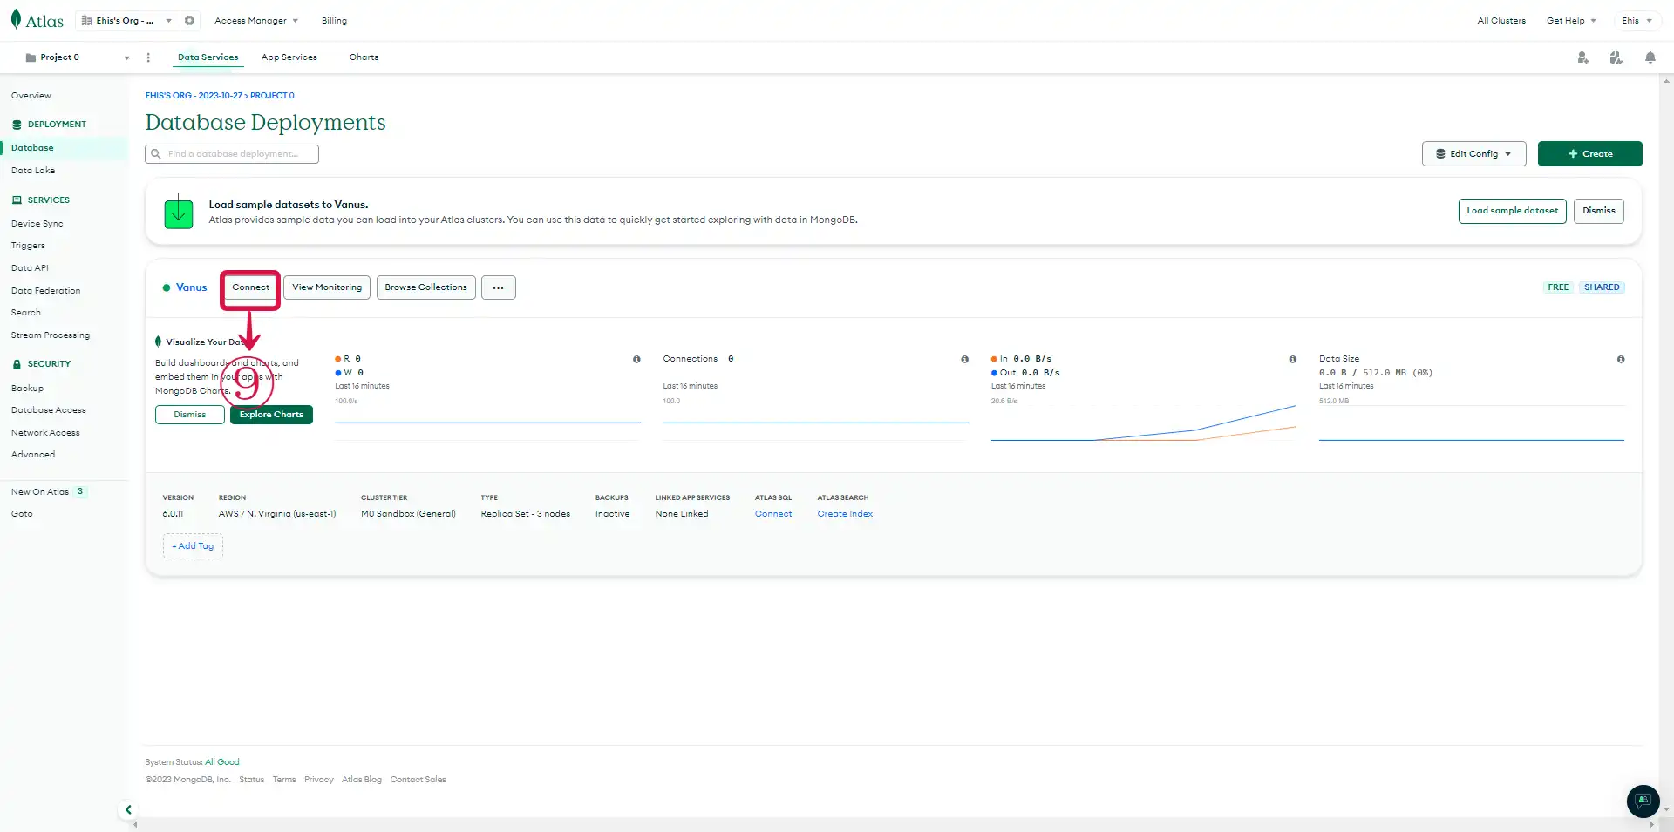The image size is (1674, 832).
Task: Click the EHIS'S ORG breadcrumb link
Action: click(194, 96)
